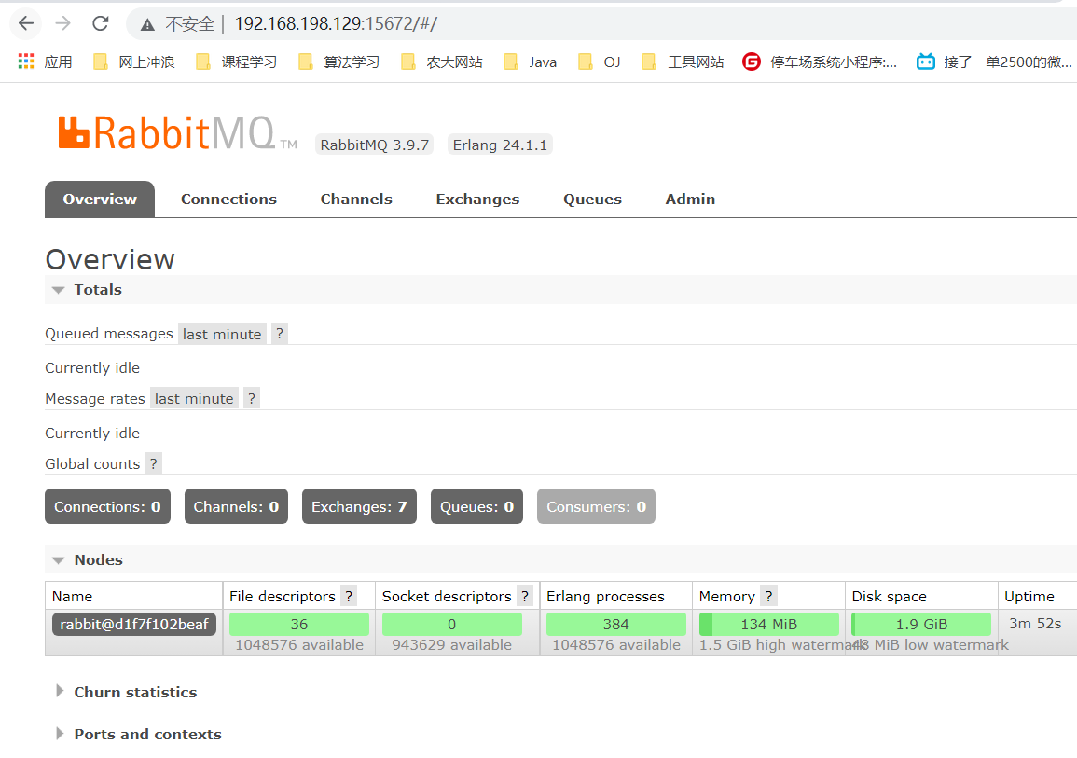Screen dimensions: 1077x758
Task: Switch to the Exchanges tab
Action: point(477,200)
